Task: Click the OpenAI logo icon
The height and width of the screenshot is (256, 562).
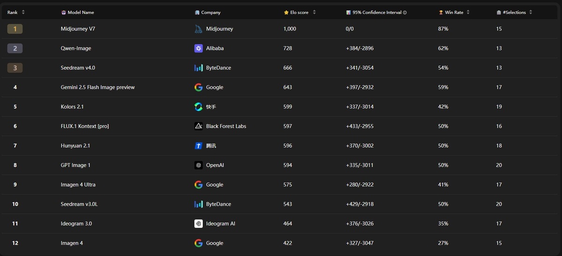Action: click(x=199, y=165)
